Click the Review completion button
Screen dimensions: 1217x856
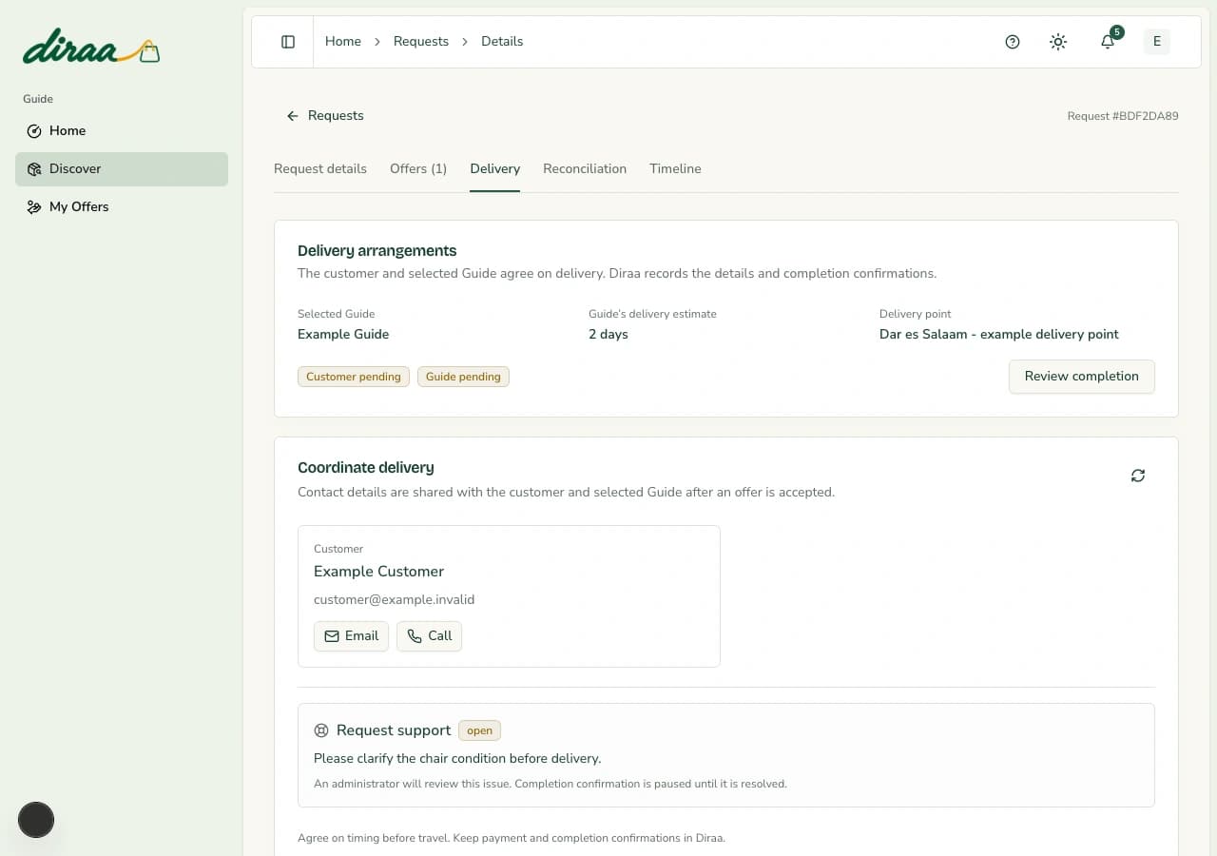click(1082, 377)
